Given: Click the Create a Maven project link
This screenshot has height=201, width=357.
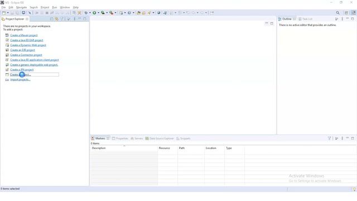Looking at the screenshot, I should point(24,35).
